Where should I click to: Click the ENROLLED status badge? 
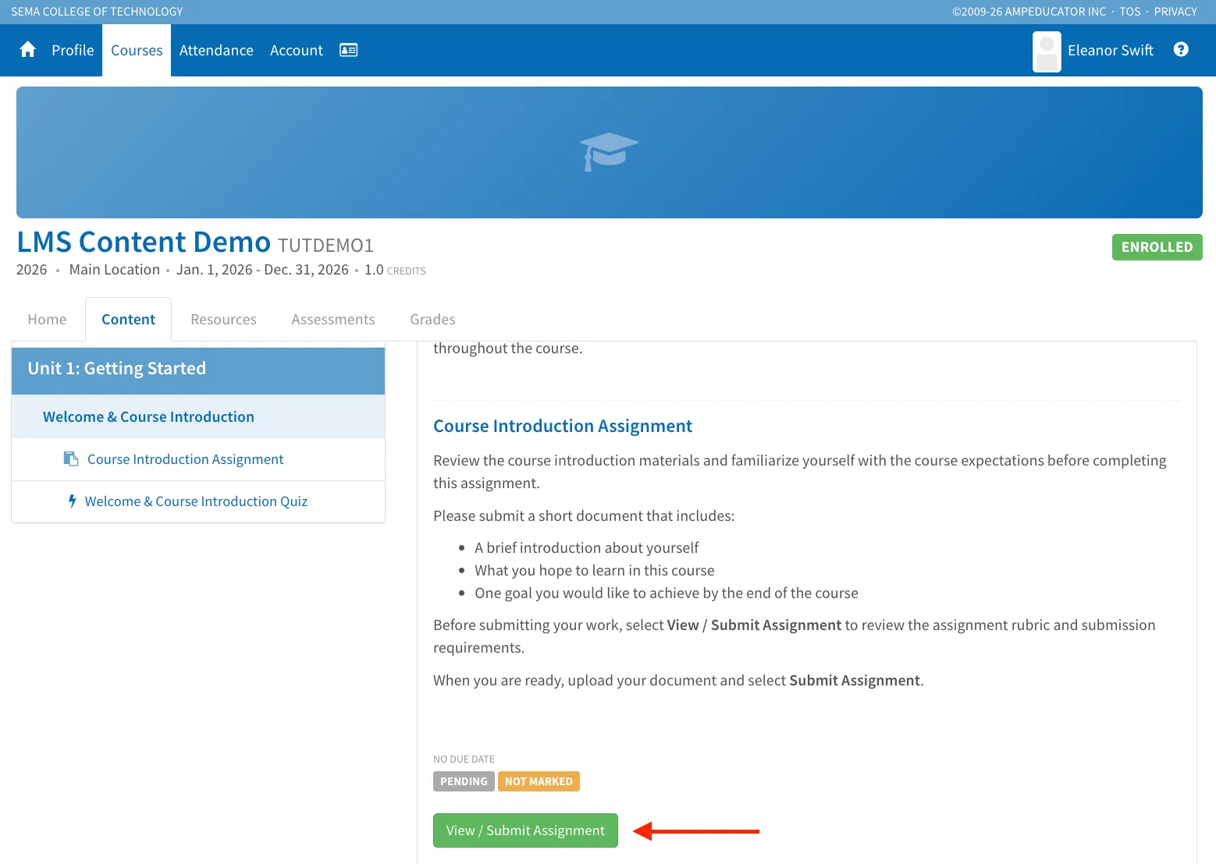pos(1157,247)
